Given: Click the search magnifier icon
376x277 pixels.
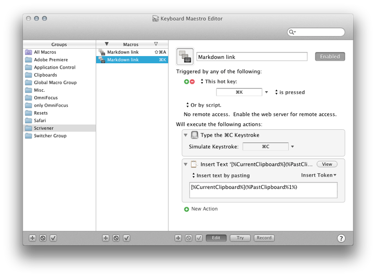Looking at the screenshot, I should (x=292, y=32).
